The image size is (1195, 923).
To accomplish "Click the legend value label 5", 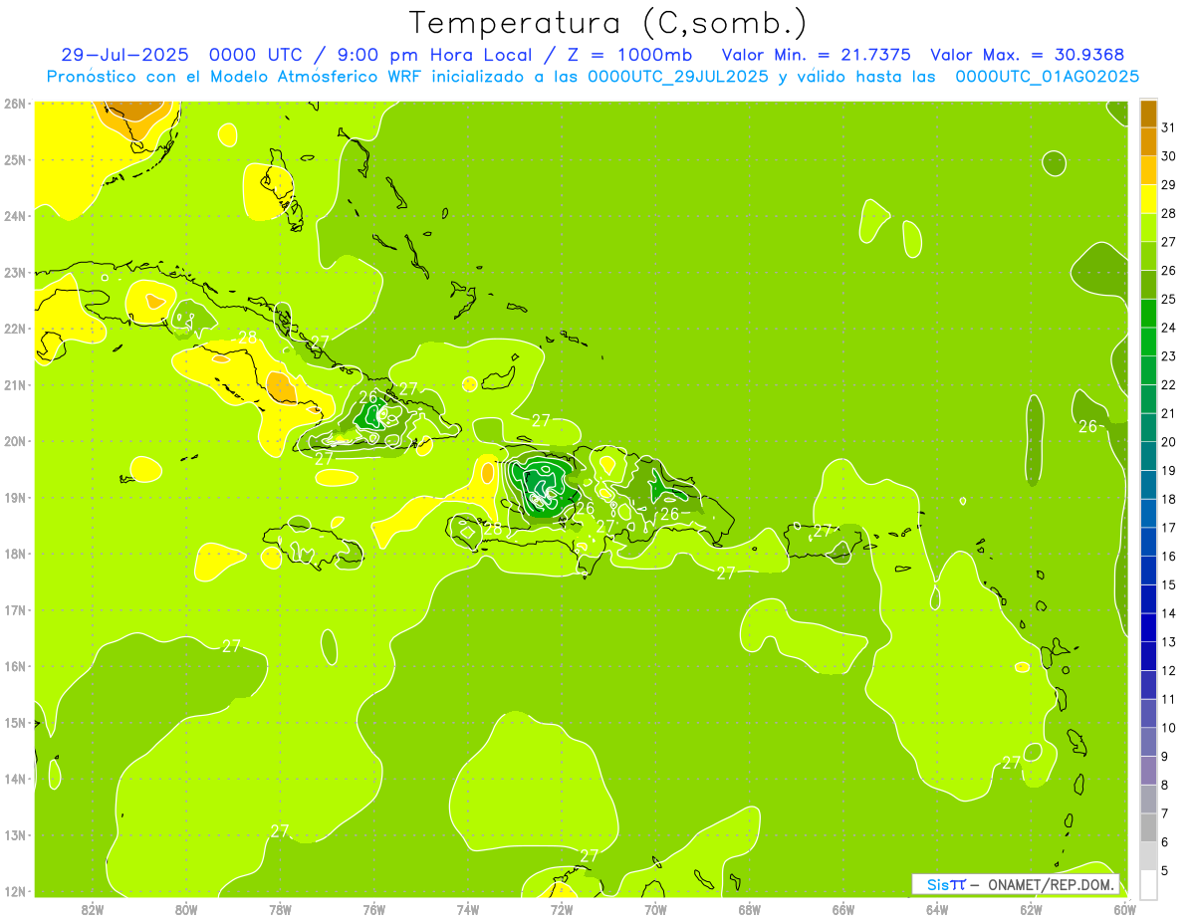I will [1165, 870].
